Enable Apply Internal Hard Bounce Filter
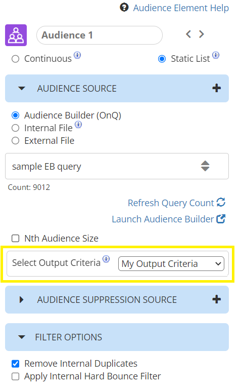This screenshot has width=241, height=388. pyautogui.click(x=15, y=376)
